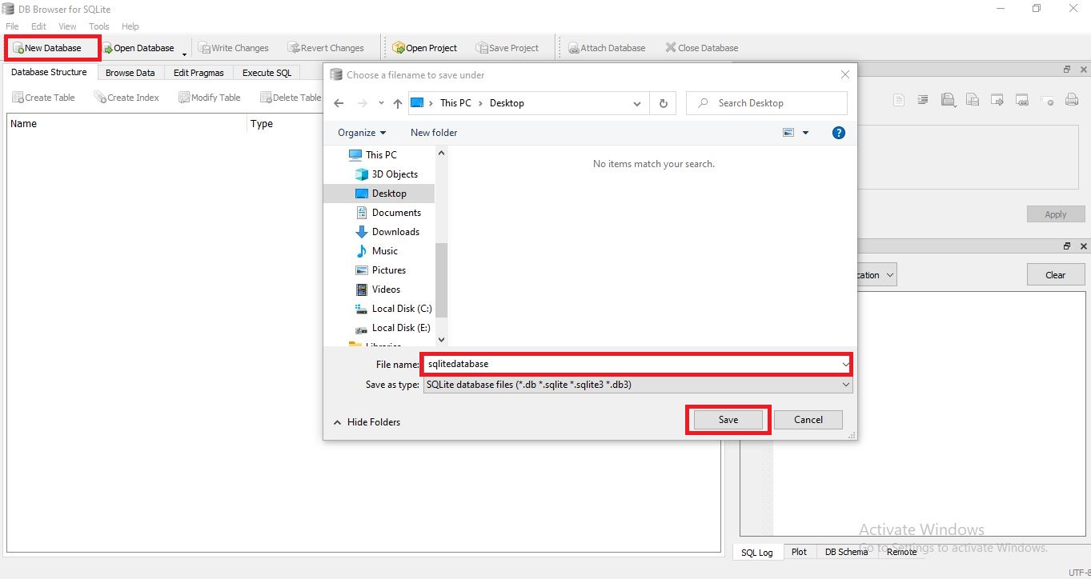
Task: Open the Tools menu
Action: [99, 26]
